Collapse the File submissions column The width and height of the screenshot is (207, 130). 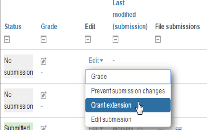tap(158, 40)
